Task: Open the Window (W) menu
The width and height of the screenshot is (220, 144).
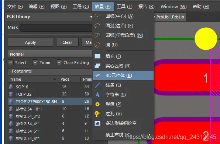Action: (x=173, y=7)
